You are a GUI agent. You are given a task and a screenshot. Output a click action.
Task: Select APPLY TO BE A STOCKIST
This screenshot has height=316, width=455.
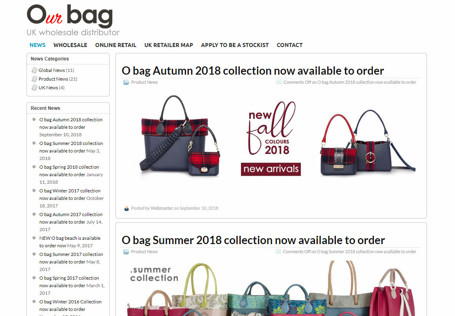[x=235, y=45]
